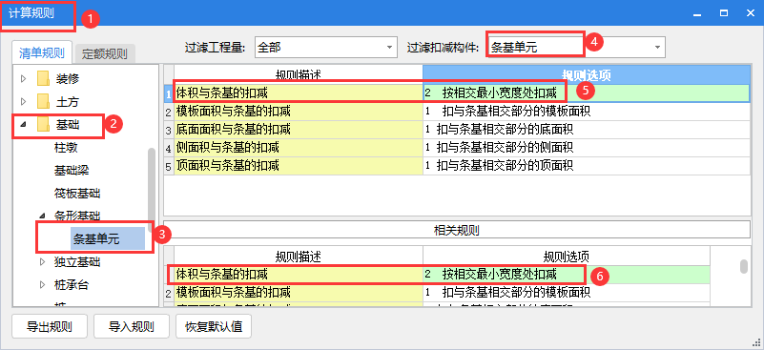Close the 计算规则 window

coord(751,13)
